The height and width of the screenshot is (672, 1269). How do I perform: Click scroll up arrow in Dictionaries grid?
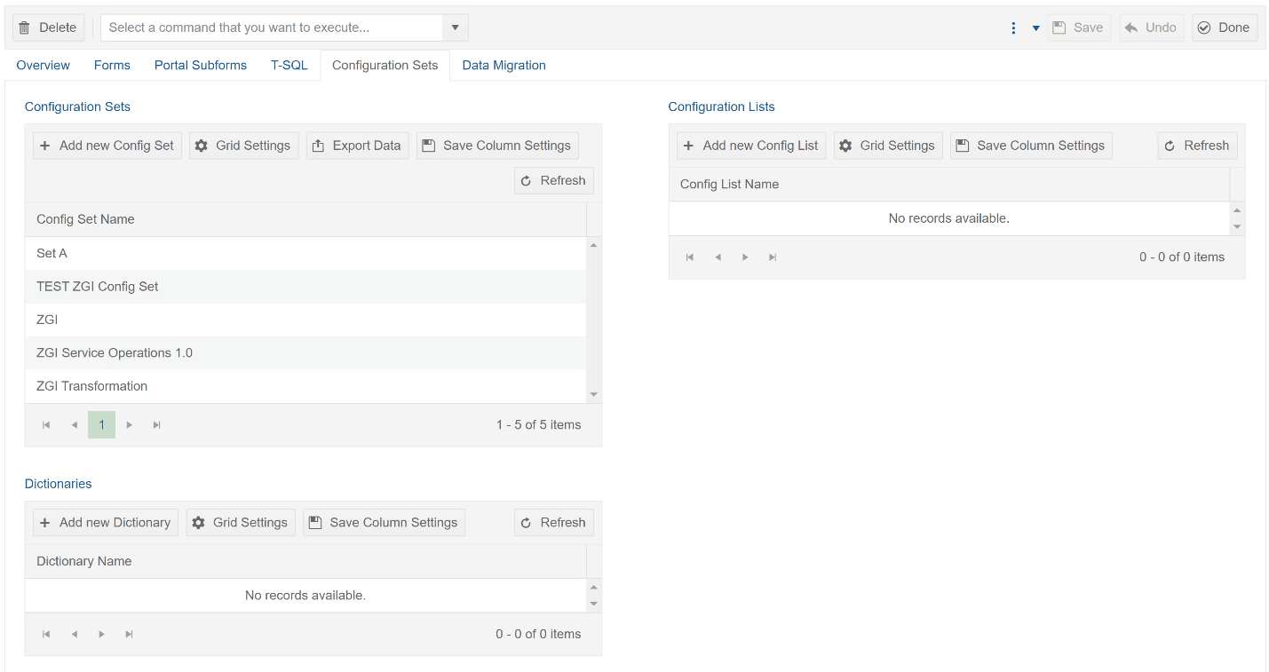594,588
